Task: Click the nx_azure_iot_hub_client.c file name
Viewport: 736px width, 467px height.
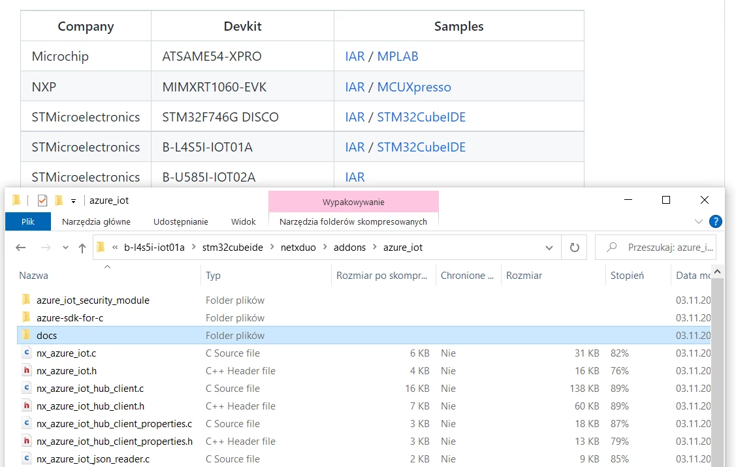Action: 90,389
